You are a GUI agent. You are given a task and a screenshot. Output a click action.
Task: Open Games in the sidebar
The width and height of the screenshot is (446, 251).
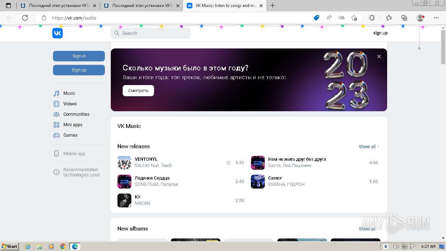(x=70, y=135)
